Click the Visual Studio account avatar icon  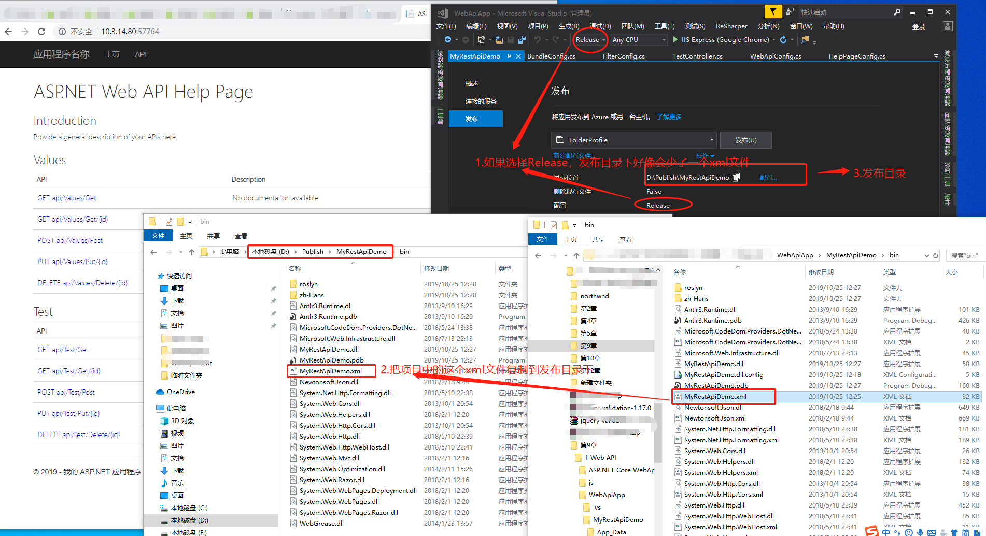(948, 26)
